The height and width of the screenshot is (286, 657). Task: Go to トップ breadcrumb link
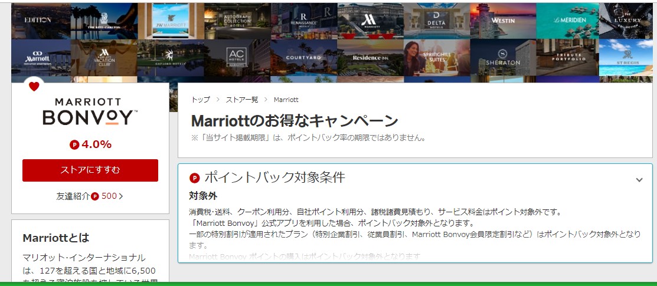[201, 100]
